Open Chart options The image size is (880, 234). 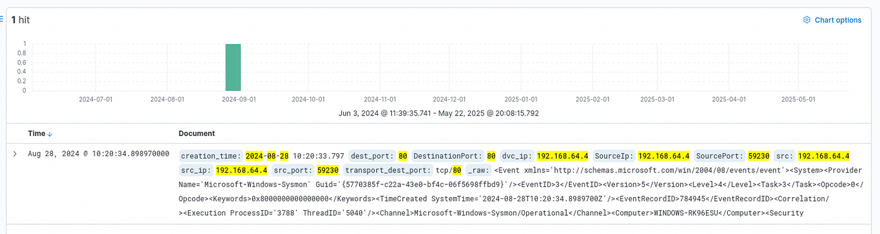(832, 20)
